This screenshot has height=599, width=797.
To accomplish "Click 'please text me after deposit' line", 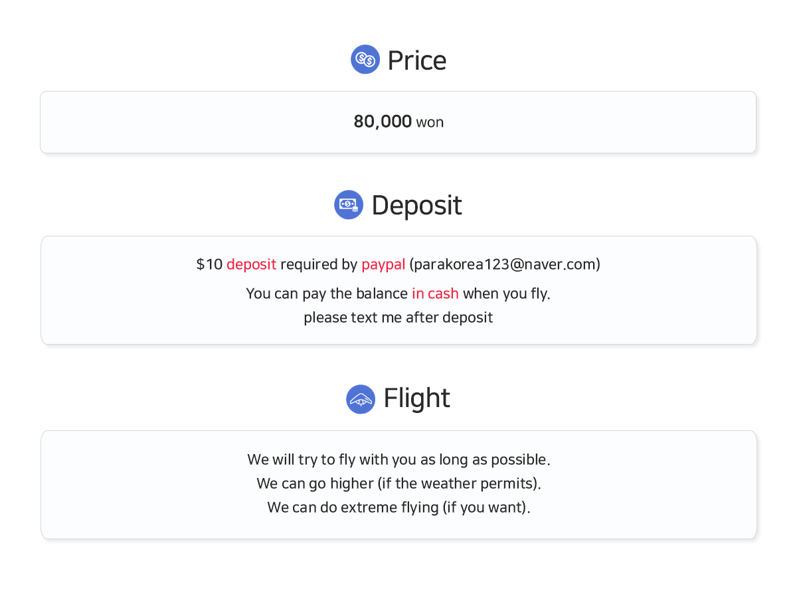I will 398,317.
